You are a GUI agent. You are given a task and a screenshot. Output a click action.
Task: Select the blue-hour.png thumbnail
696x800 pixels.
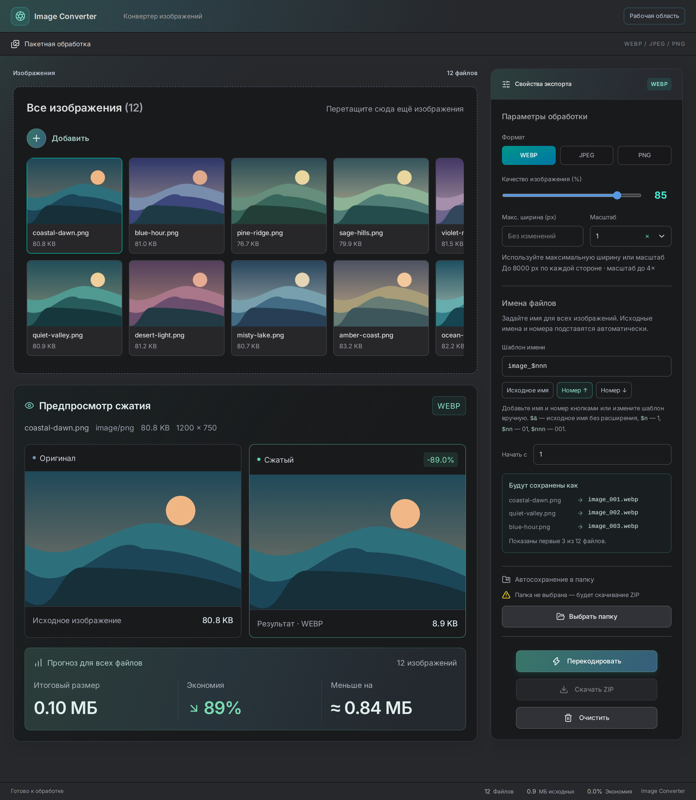177,206
